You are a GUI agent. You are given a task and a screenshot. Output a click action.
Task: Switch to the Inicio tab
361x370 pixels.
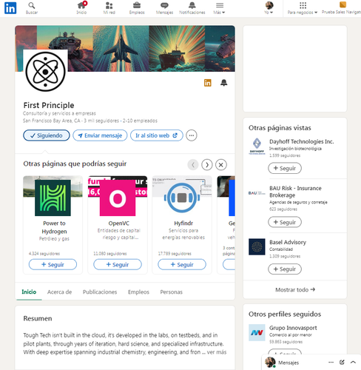click(29, 292)
